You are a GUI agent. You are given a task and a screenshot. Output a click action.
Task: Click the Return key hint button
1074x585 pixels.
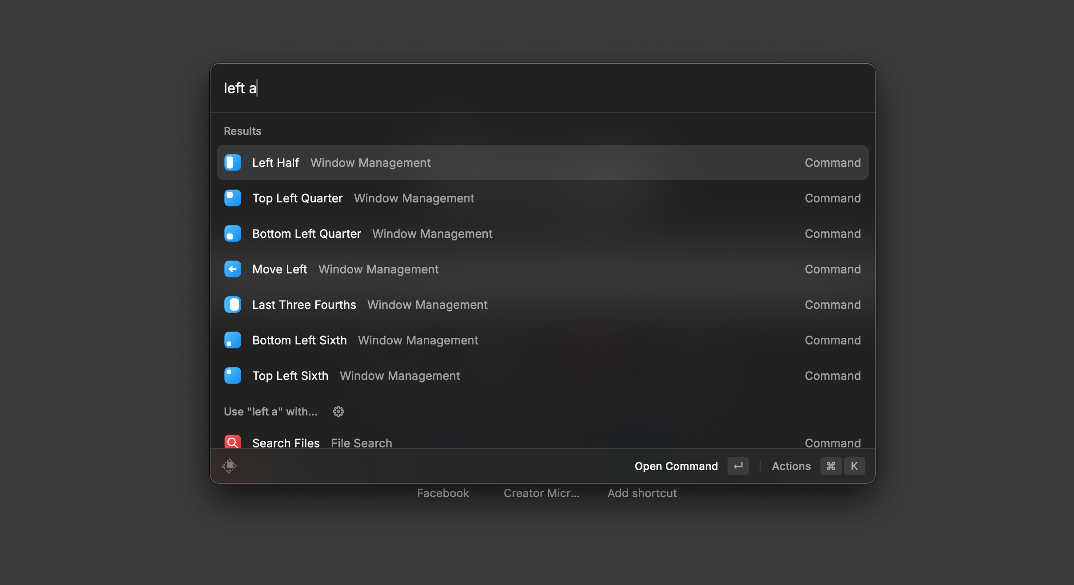(738, 466)
